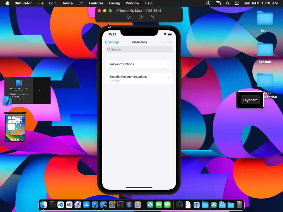This screenshot has width=283, height=212.
Task: Open the Simulator app menu
Action: 23,3
